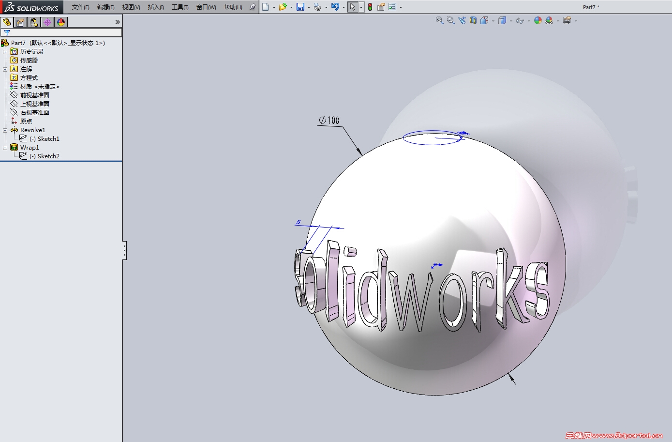Expand the Hide/Show Items dropdown arrow
672x442 pixels.
(x=529, y=21)
